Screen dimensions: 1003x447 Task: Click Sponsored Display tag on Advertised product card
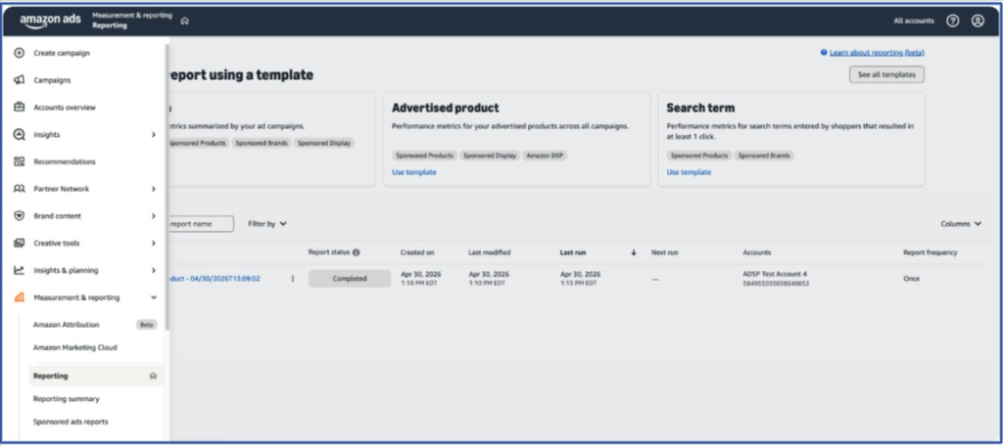pyautogui.click(x=490, y=156)
